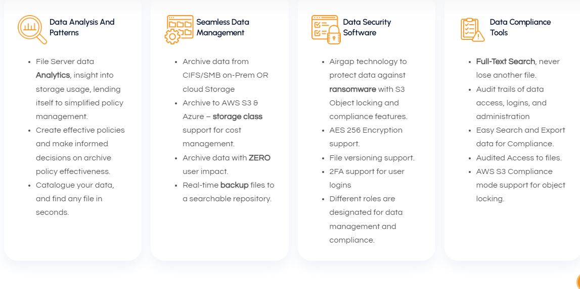Click the bold 'Analytics' text
Viewport: 580px width, 289px height.
53,75
